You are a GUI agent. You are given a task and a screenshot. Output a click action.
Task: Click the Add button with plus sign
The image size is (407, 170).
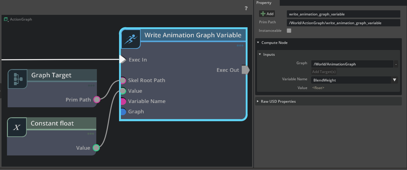pyautogui.click(x=267, y=14)
